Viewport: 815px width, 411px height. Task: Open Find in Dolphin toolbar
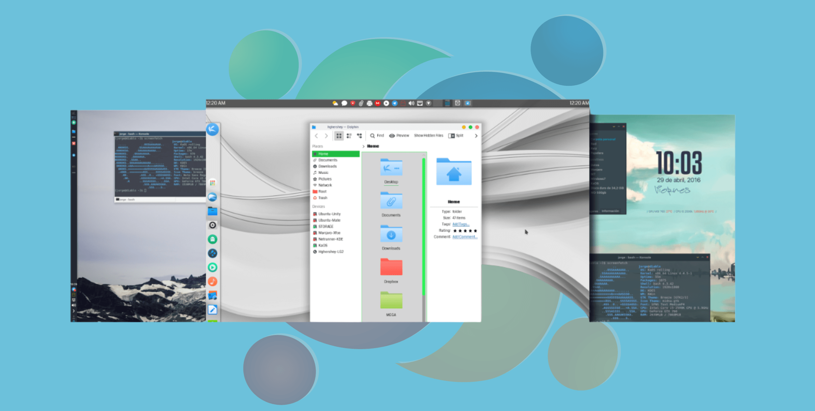pos(377,136)
